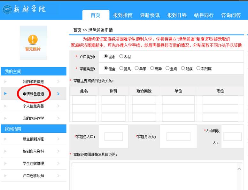Click chevron arrow right of 户口迁移须知

58,175
